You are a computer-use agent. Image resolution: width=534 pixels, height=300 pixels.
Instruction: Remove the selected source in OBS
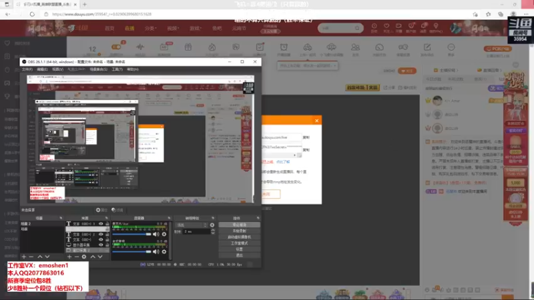click(x=77, y=257)
